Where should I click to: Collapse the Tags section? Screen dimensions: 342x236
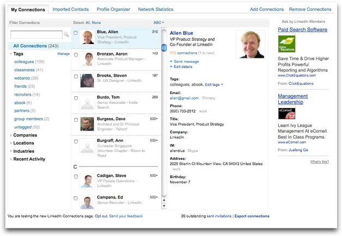point(11,54)
